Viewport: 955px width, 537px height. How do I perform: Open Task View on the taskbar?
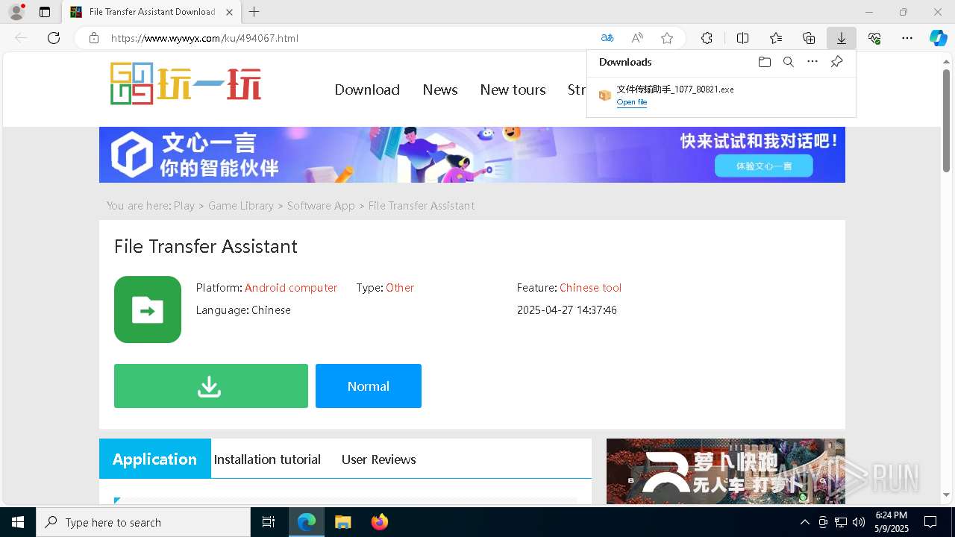pyautogui.click(x=269, y=522)
